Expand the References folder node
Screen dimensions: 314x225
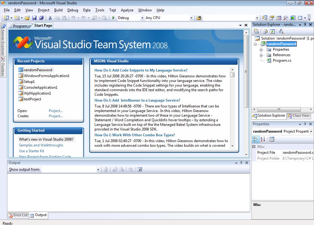coord(261,55)
